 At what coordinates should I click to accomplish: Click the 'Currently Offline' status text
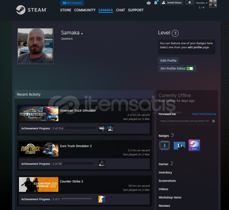point(175,96)
